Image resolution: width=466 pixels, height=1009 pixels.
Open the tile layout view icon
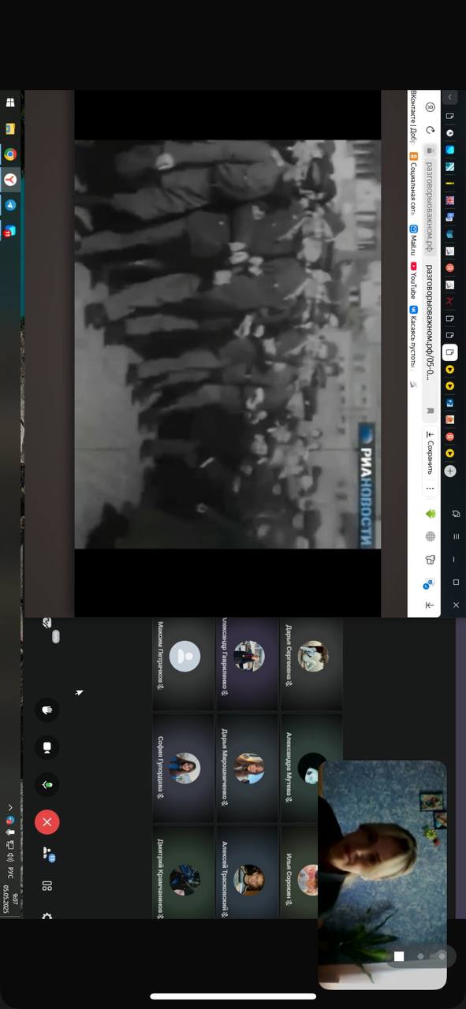47,886
